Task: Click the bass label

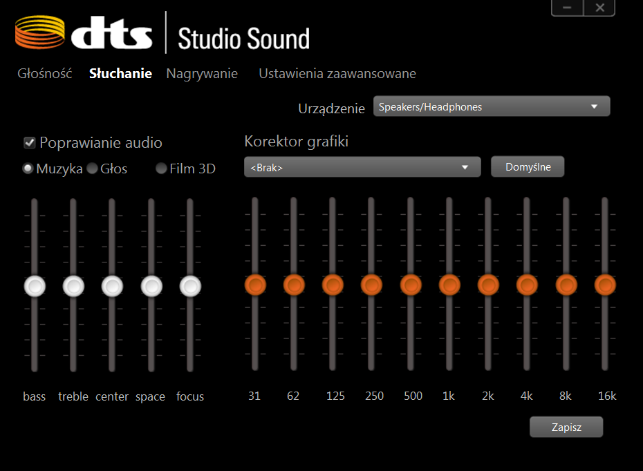Action: coord(35,396)
